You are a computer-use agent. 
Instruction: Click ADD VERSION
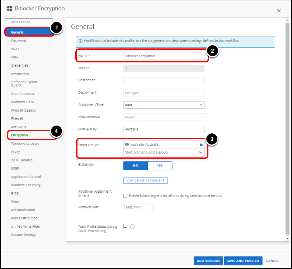pyautogui.click(x=208, y=261)
